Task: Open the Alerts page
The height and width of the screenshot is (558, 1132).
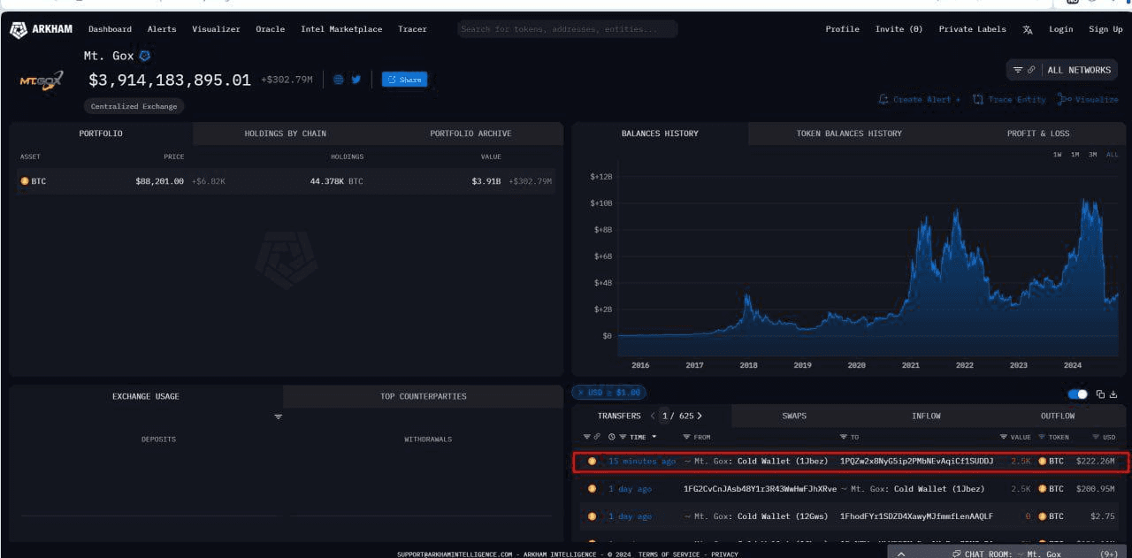Action: (x=162, y=29)
